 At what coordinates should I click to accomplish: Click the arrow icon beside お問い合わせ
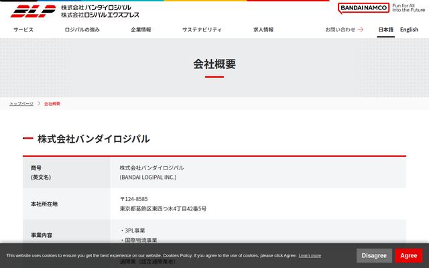click(361, 29)
